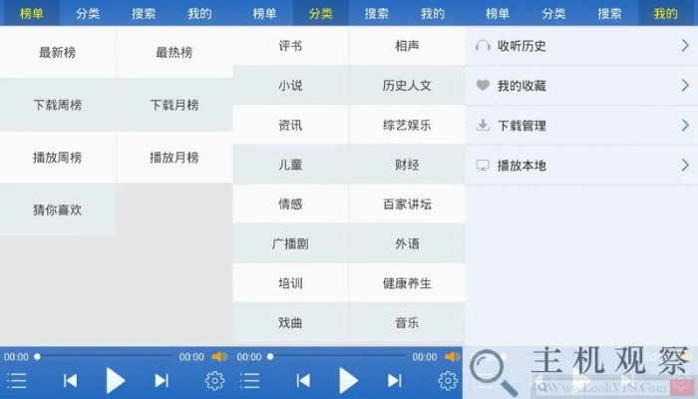Choose the 戏曲 category
Image resolution: width=698 pixels, height=399 pixels.
pos(290,322)
